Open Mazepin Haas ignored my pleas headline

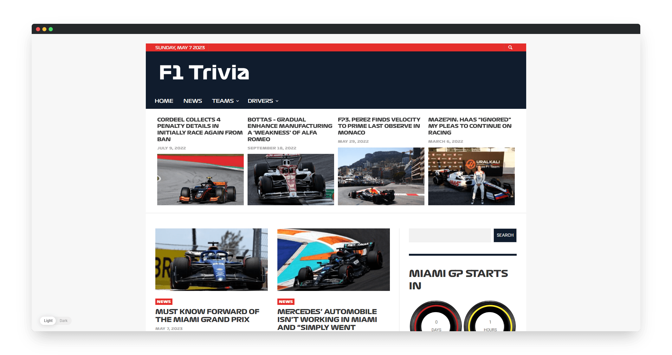point(470,126)
